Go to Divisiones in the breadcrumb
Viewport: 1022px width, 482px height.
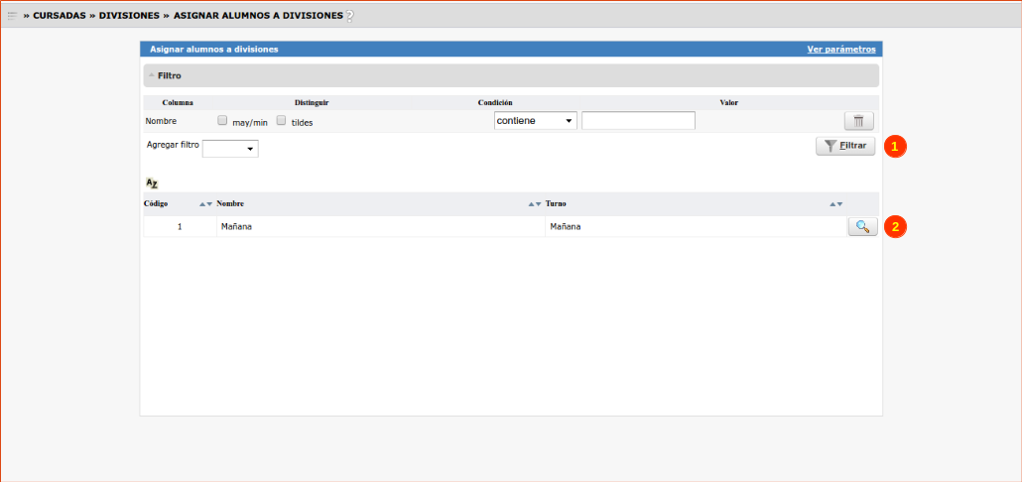click(129, 16)
